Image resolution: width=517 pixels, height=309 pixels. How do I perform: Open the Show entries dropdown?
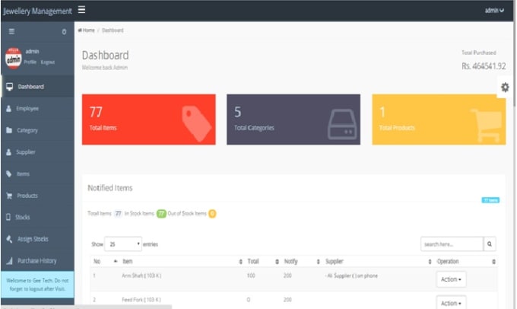(x=123, y=244)
